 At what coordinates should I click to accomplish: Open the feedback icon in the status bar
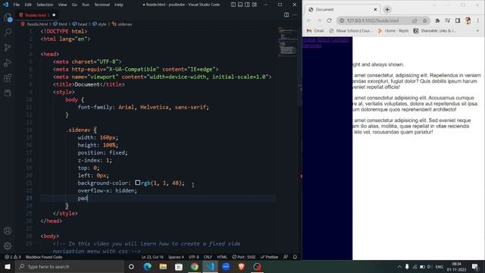286,257
